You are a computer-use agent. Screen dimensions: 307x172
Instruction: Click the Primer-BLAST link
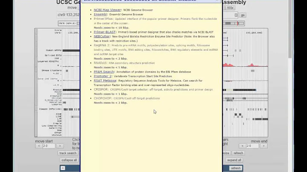(x=104, y=32)
